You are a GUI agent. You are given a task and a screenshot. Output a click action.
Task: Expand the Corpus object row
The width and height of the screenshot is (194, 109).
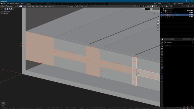[x=166, y=13]
